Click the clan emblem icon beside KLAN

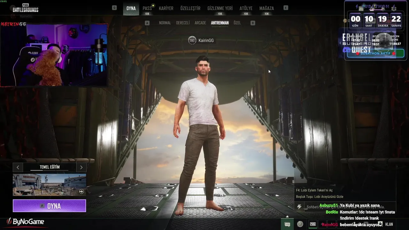click(380, 224)
